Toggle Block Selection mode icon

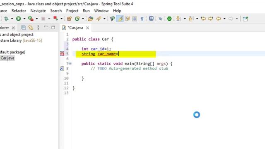pos(135,19)
